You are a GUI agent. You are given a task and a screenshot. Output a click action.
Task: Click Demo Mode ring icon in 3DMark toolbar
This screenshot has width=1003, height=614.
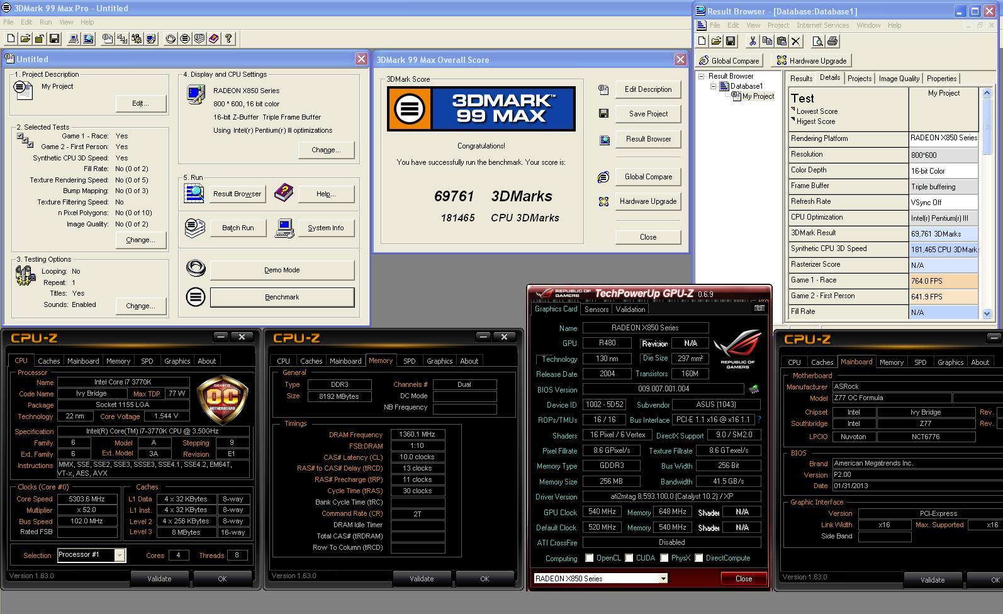171,39
